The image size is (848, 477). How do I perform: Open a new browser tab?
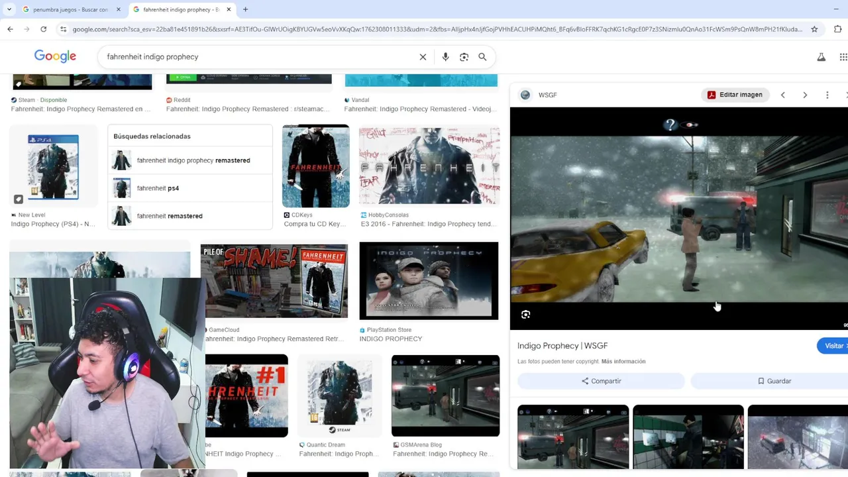245,9
